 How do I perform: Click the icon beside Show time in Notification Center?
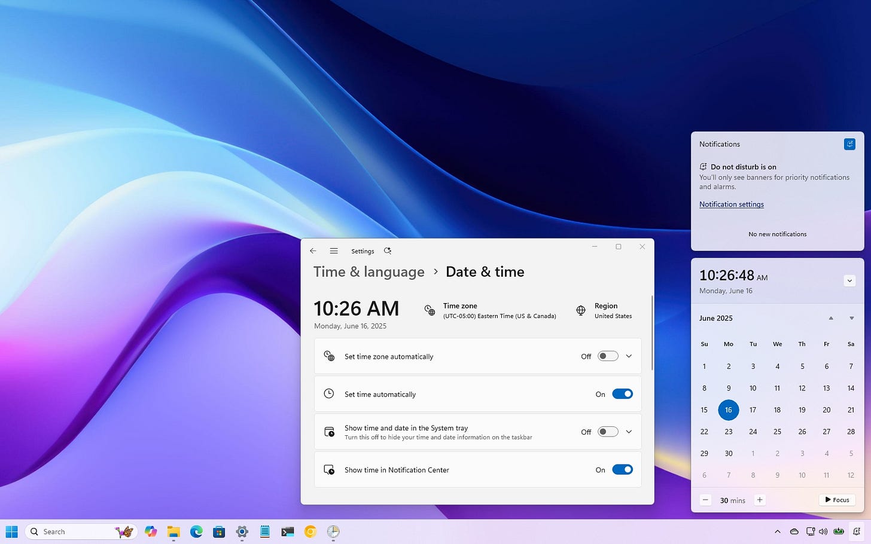[x=329, y=470]
